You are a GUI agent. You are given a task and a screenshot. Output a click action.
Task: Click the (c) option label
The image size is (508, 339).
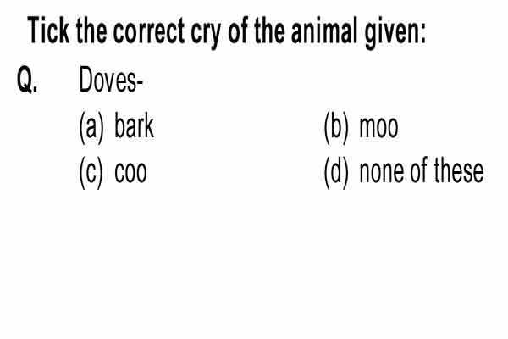[x=91, y=173]
